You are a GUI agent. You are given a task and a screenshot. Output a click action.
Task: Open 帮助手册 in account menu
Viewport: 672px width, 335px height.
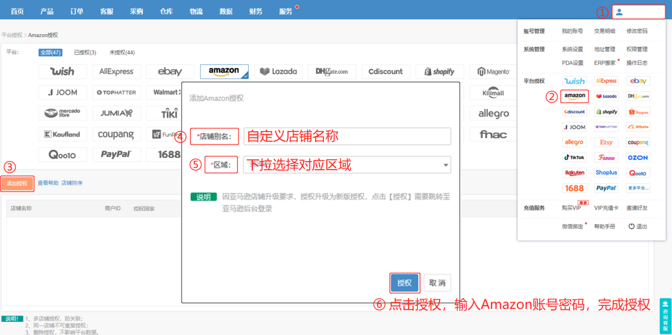point(604,227)
